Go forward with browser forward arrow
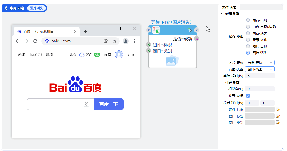This screenshot has height=151, width=287. click(x=27, y=41)
